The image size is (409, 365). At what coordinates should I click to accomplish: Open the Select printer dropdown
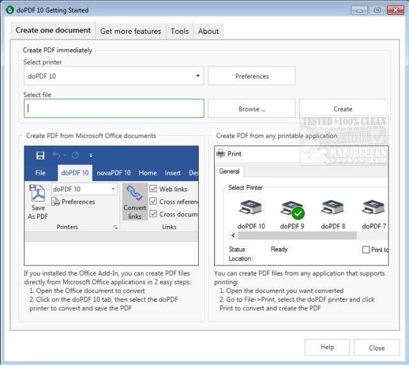pyautogui.click(x=197, y=77)
